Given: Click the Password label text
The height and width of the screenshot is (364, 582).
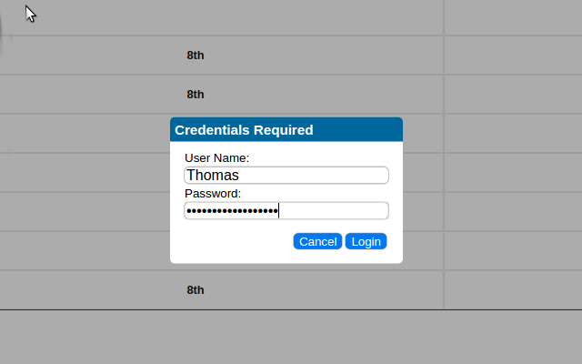Looking at the screenshot, I should point(212,194).
